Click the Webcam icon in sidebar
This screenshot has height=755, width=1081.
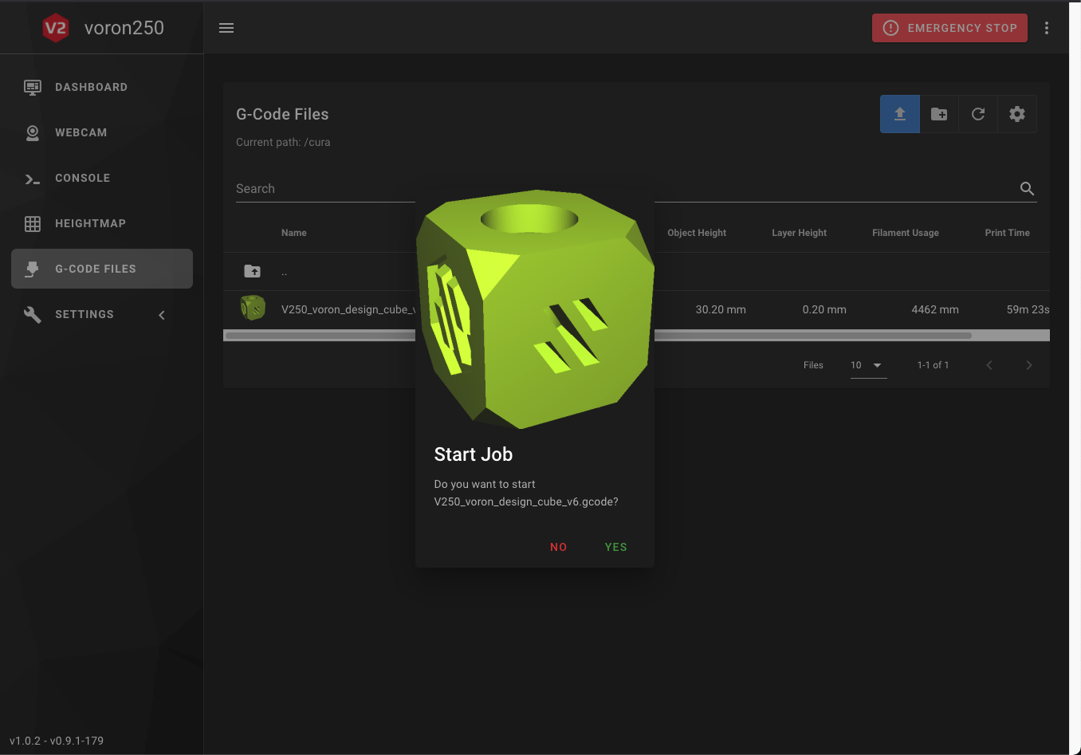pyautogui.click(x=33, y=132)
